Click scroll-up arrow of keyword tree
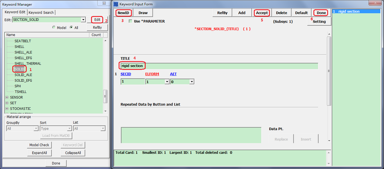 (105, 41)
